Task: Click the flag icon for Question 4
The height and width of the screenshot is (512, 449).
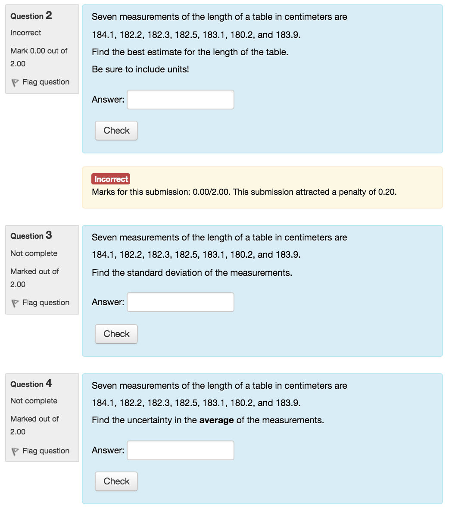Action: click(16, 451)
